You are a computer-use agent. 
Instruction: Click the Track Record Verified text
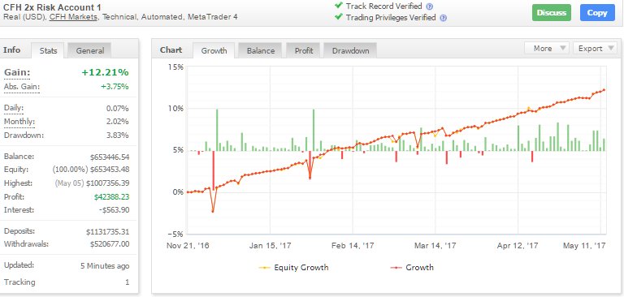click(384, 6)
